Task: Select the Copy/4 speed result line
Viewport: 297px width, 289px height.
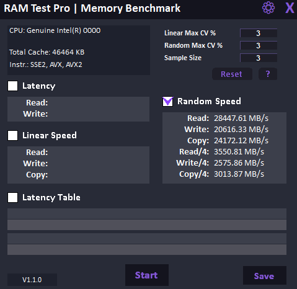Action: point(221,174)
